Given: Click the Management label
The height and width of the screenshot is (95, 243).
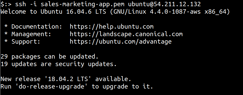Looking at the screenshot, I should [x=31, y=34].
